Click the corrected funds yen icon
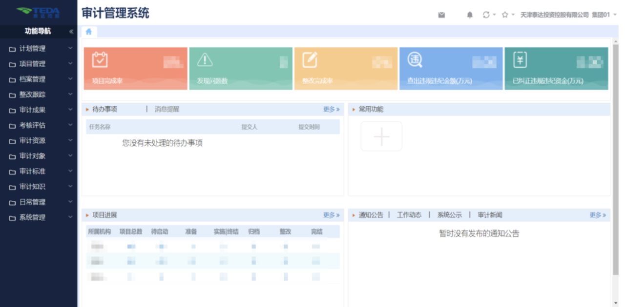The image size is (625, 307). click(x=520, y=59)
